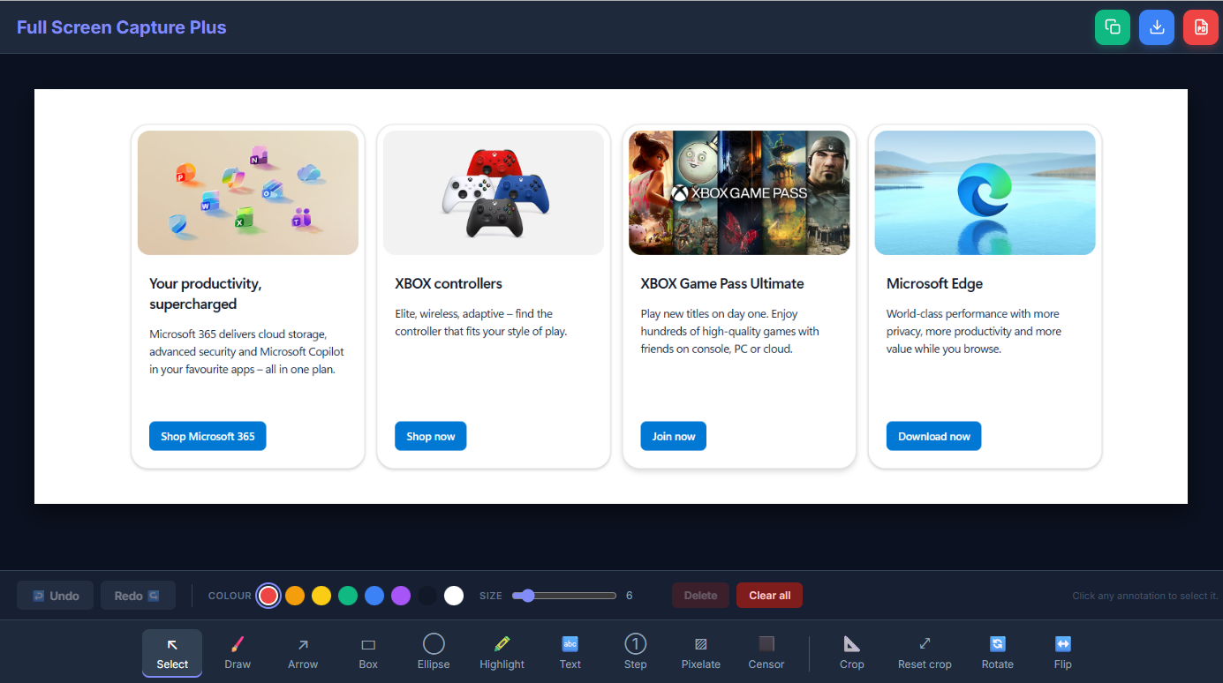This screenshot has width=1223, height=683.
Task: Click the size value 6
Action: pyautogui.click(x=630, y=596)
